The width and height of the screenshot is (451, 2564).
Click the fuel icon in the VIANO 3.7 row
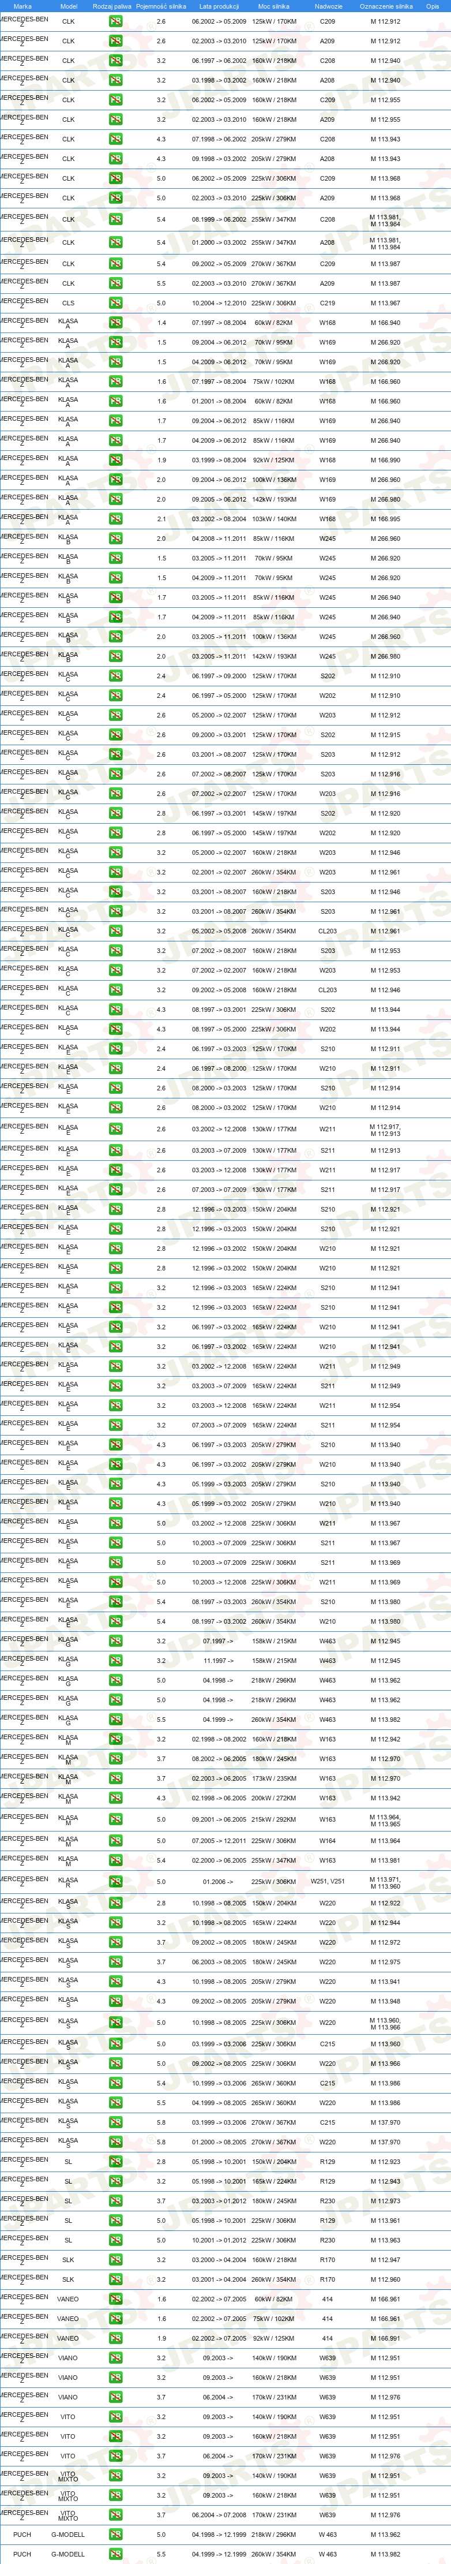(115, 2397)
